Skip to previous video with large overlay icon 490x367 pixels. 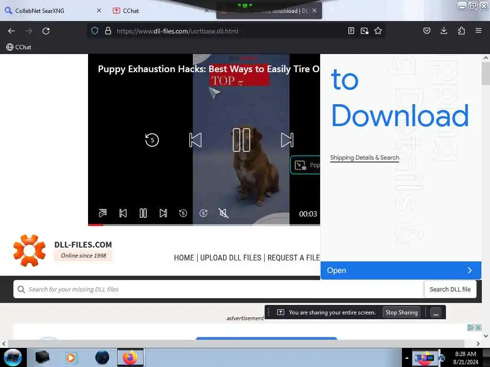tap(195, 140)
